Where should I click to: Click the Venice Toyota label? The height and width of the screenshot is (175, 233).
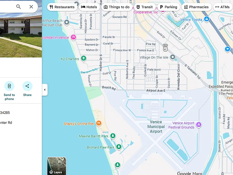(191, 20)
